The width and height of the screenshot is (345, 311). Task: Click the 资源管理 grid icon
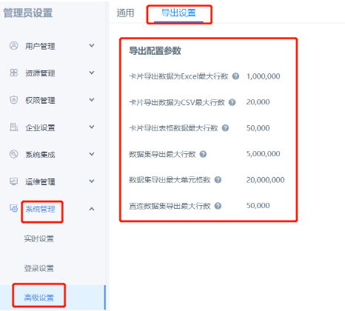14,73
